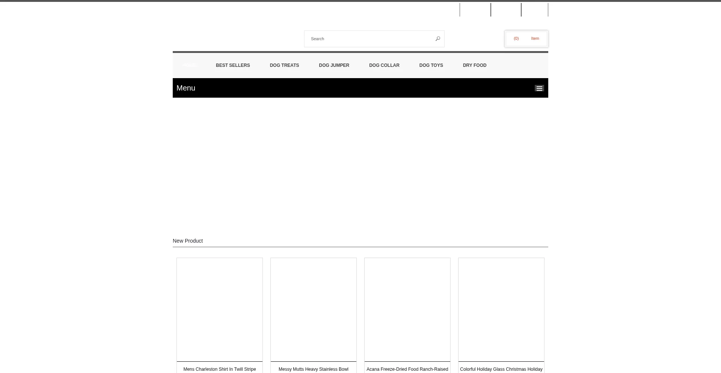Screen dimensions: 721x373
Task: Open the (0) Item cart box
Action: [526, 39]
